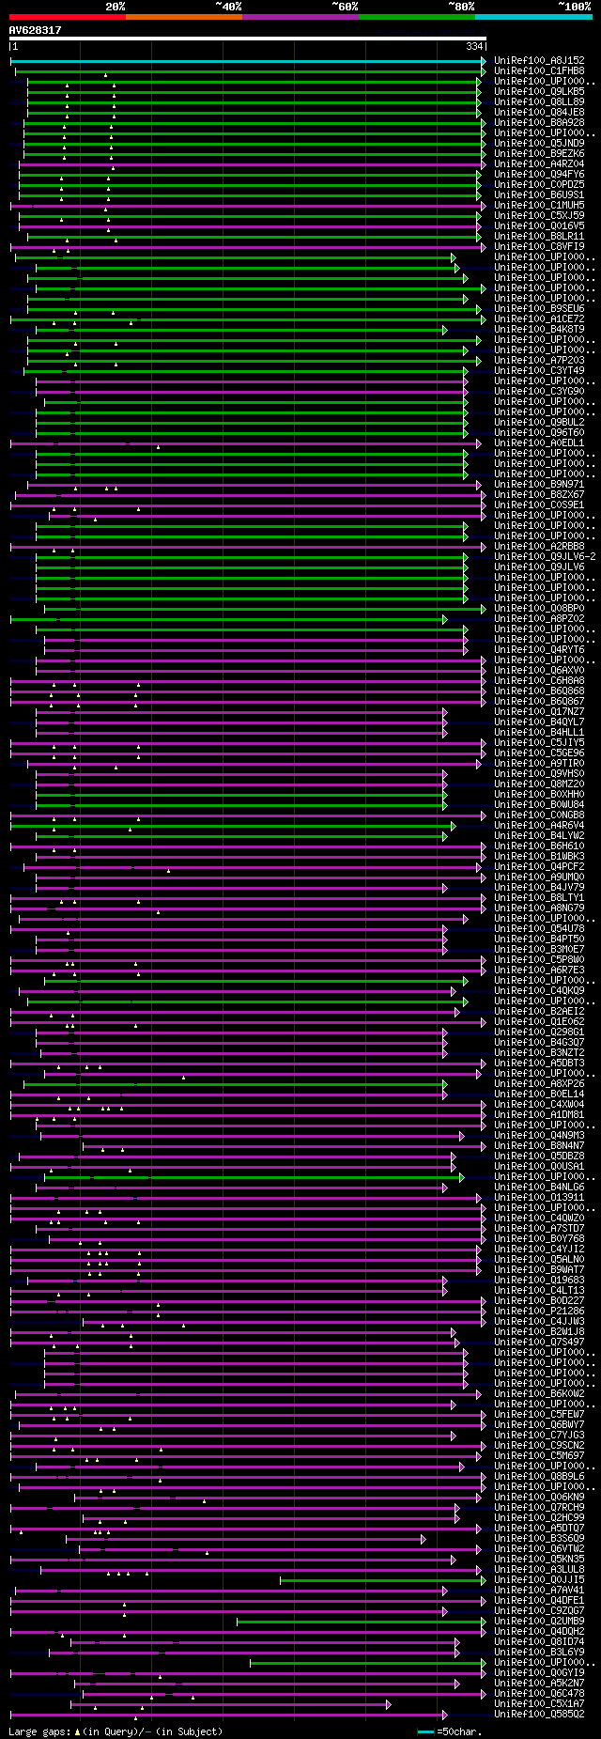Click the orange ~40% identity legend bar

184,17
